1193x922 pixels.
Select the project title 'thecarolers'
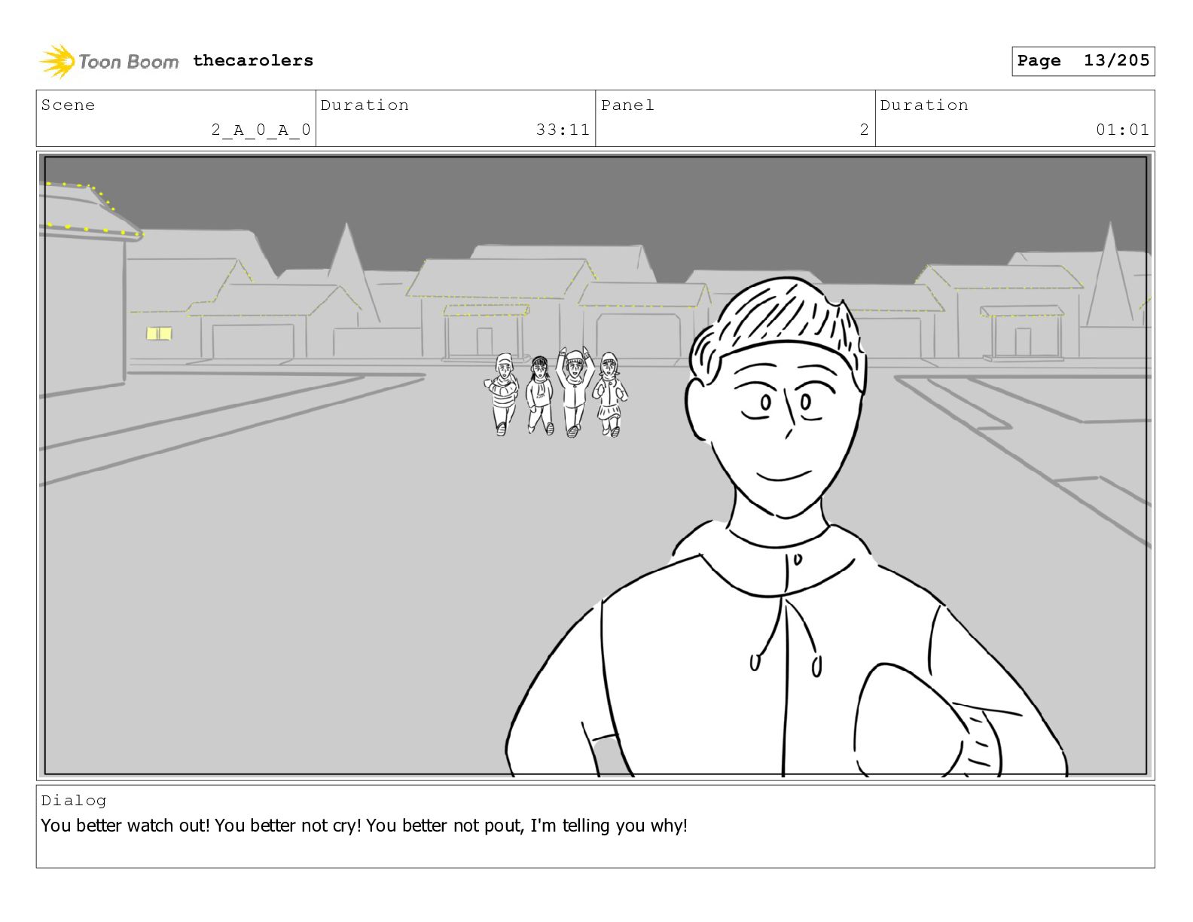(x=253, y=60)
